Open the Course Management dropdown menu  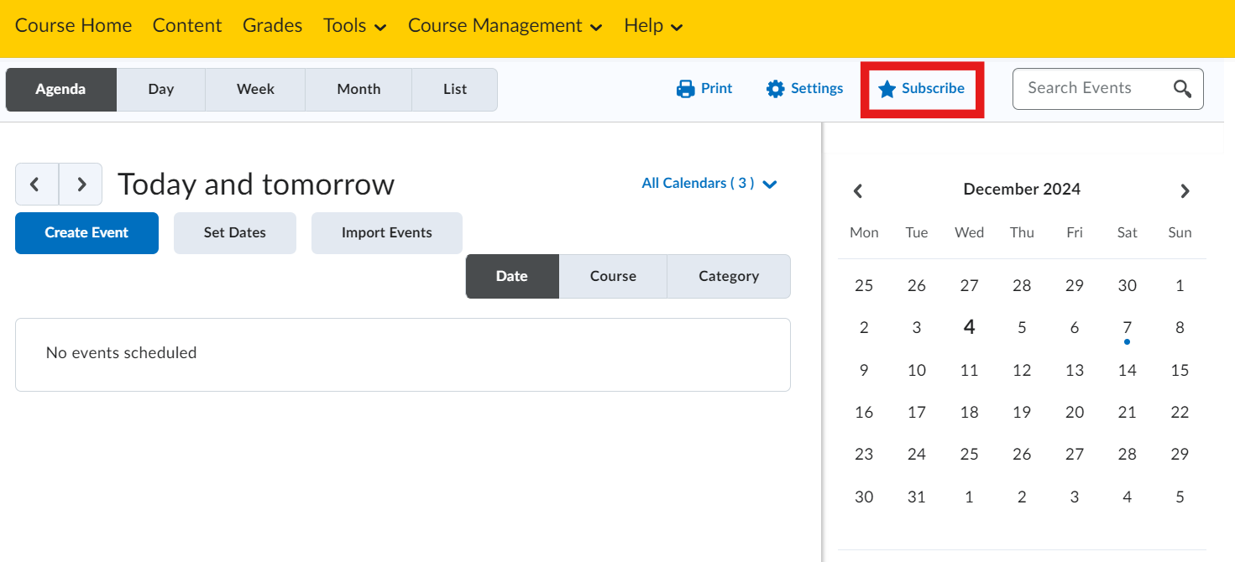(x=505, y=26)
